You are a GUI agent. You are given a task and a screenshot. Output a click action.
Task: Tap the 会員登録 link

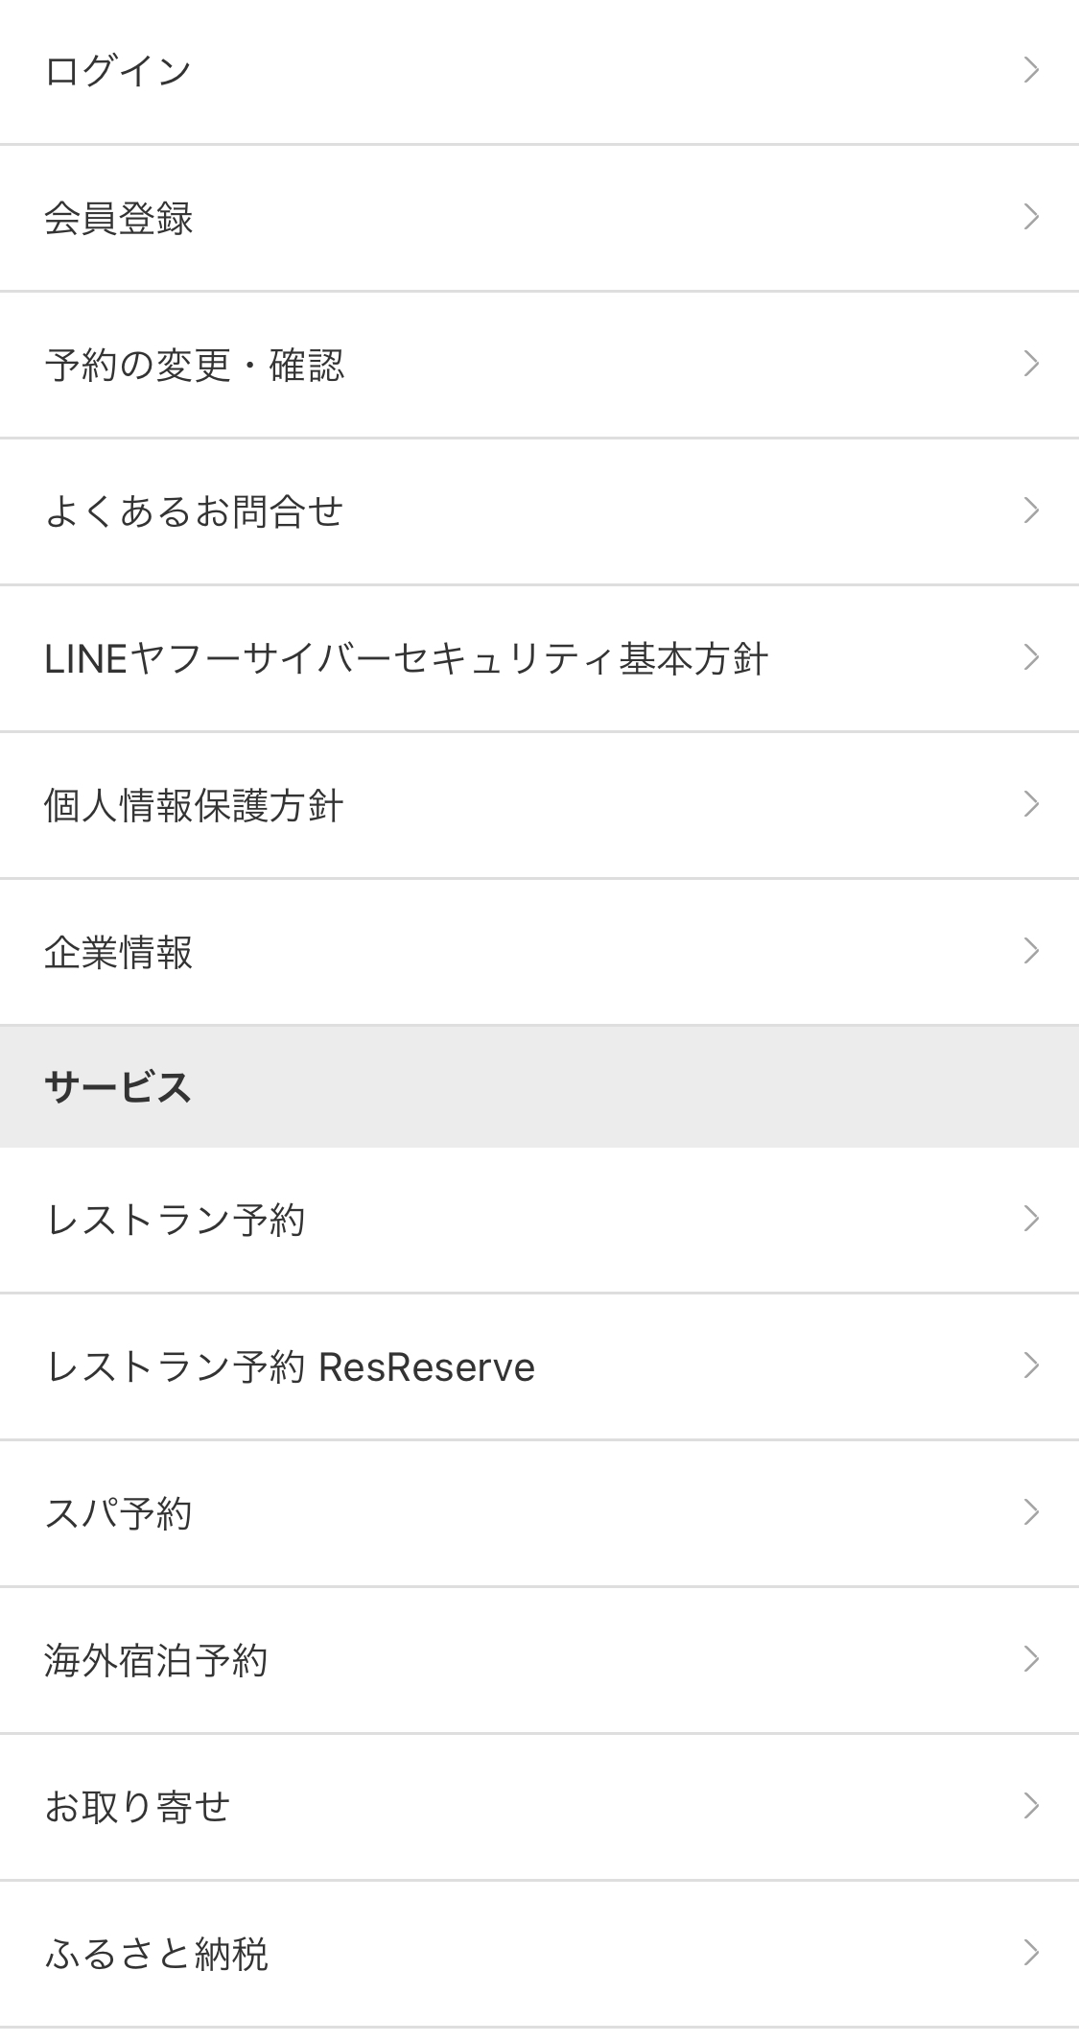(x=119, y=218)
